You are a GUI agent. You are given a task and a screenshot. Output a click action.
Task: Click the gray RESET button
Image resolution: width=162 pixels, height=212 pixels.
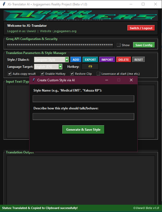(x=139, y=60)
